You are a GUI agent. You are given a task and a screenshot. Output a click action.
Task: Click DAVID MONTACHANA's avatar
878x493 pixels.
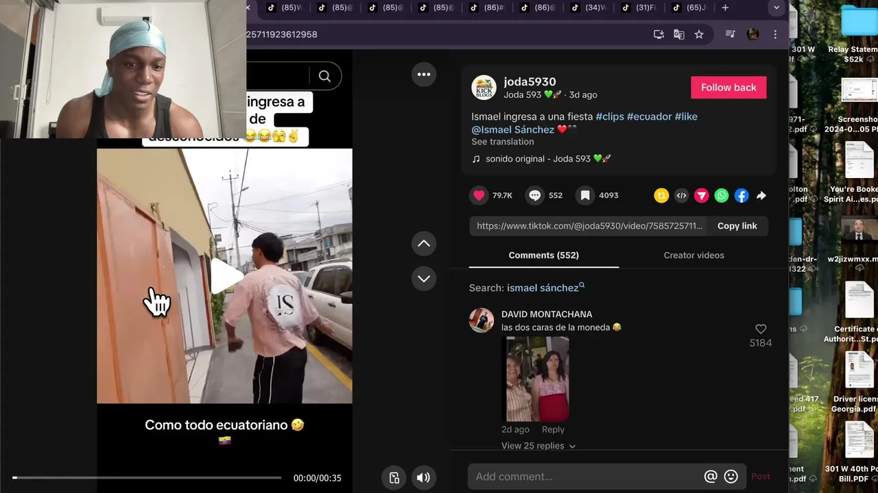(x=482, y=320)
